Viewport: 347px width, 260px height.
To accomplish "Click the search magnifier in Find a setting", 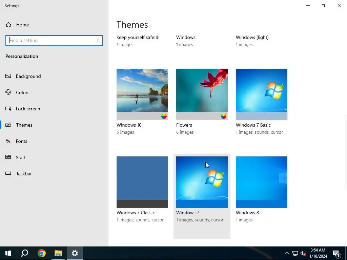I will (x=98, y=41).
